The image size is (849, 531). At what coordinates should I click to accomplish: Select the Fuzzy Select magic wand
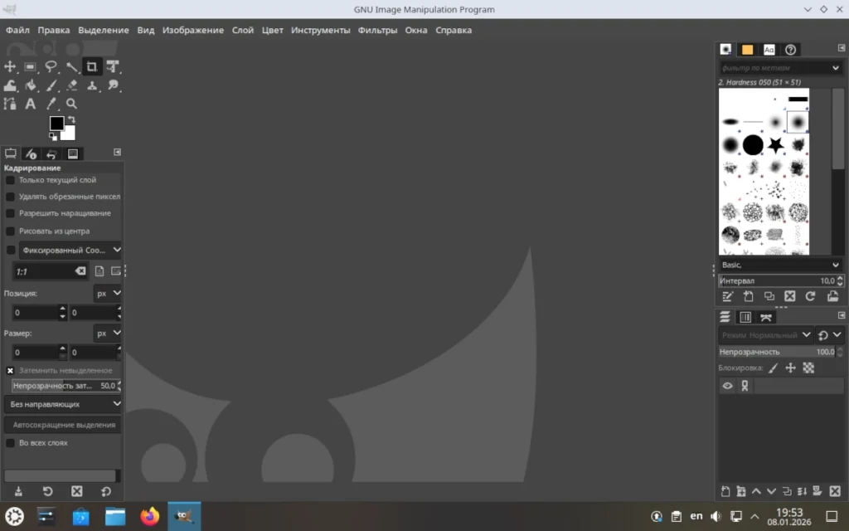(71, 66)
